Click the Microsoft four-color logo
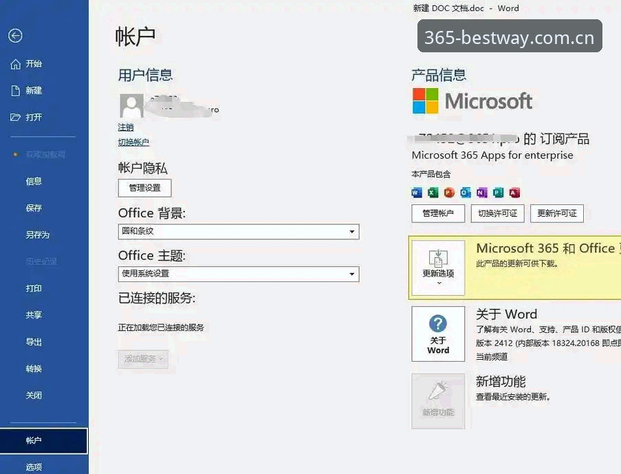 426,100
